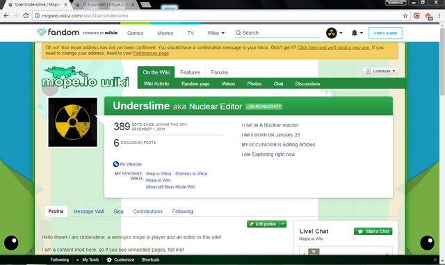Expand the Contribute dropdown

[394, 71]
